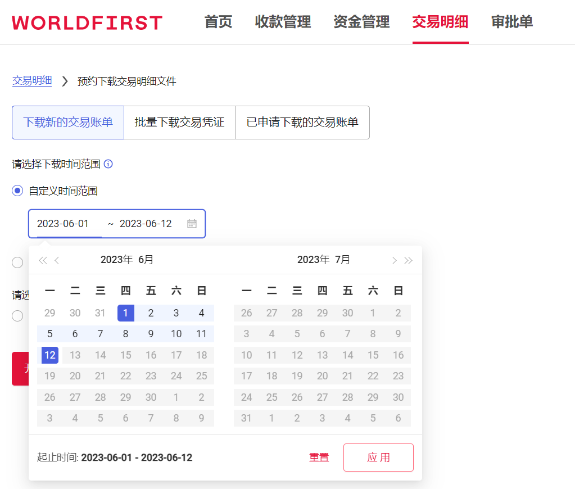The height and width of the screenshot is (489, 575).
Task: Click the 应用 apply button
Action: coord(378,458)
